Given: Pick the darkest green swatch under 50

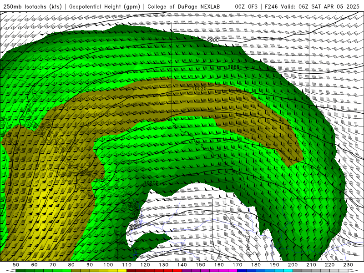Looking at the screenshot, I should [20, 270].
